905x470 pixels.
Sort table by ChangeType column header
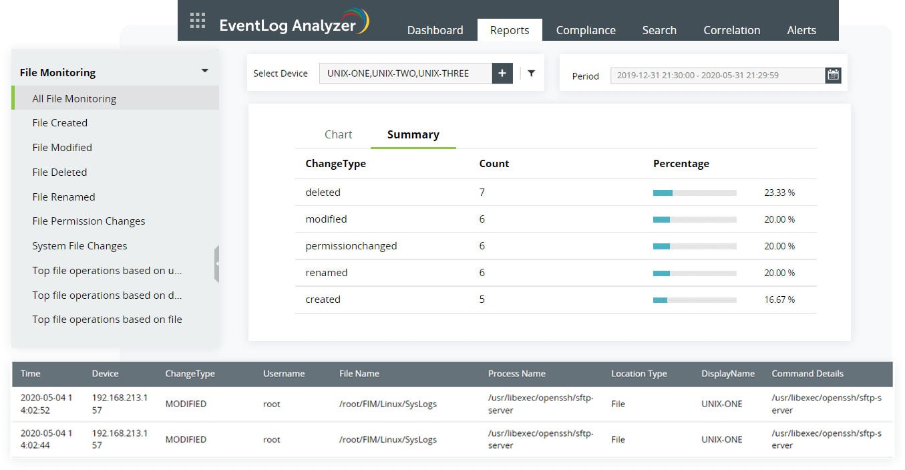point(190,374)
